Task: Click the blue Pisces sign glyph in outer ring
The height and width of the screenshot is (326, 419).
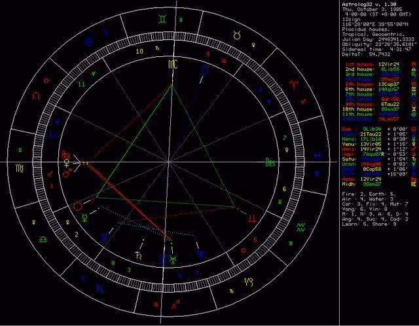Action: 318,155
